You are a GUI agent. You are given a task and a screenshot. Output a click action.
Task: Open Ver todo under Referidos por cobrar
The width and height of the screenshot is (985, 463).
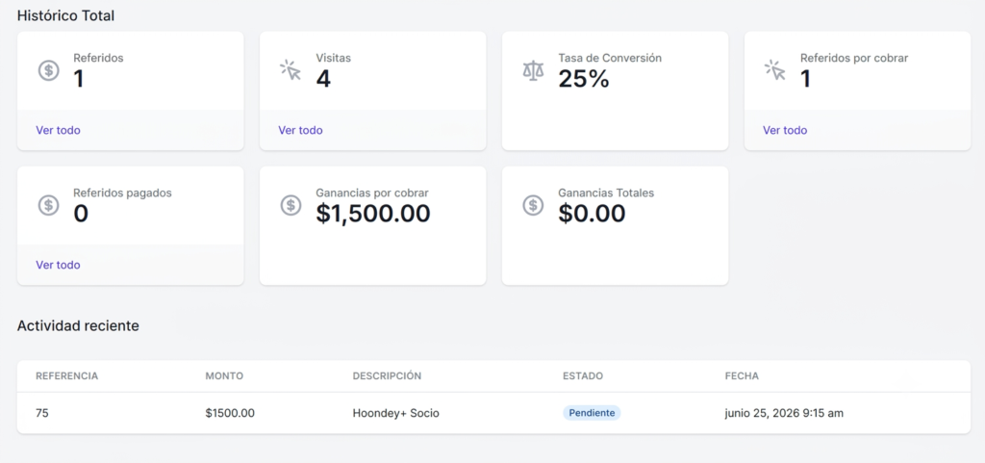(x=785, y=130)
